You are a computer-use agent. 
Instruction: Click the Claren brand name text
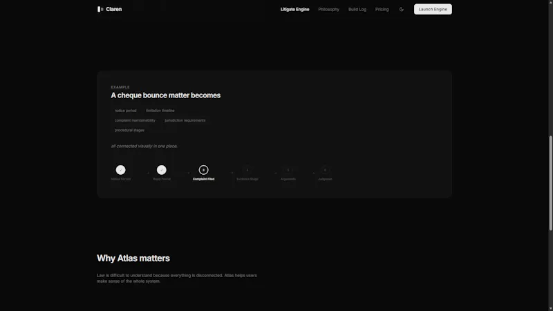pyautogui.click(x=114, y=9)
